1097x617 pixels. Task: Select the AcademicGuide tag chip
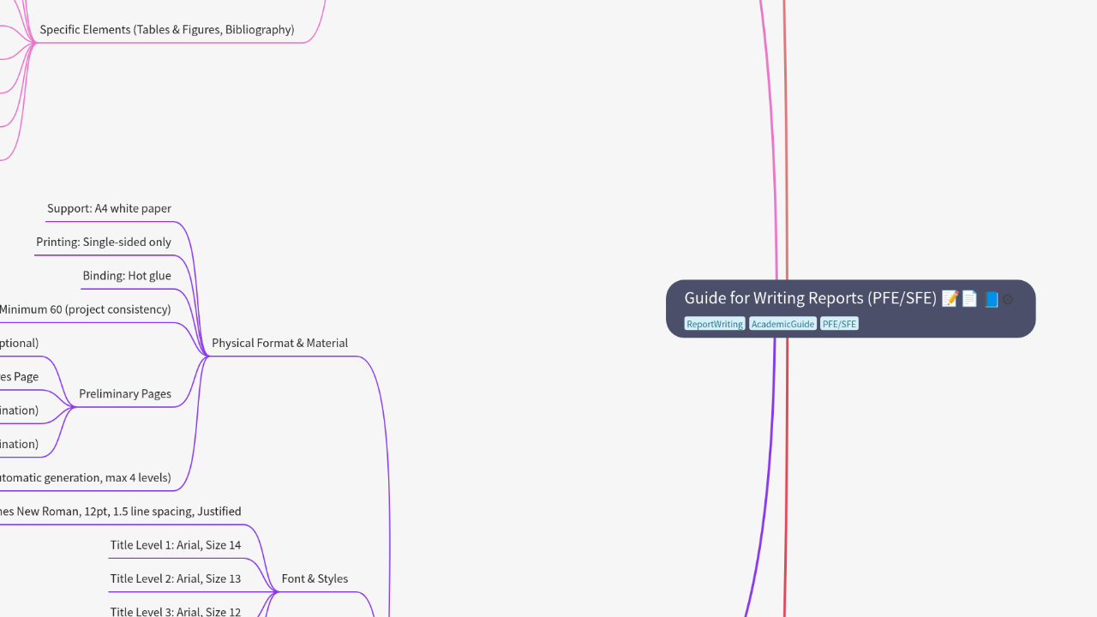click(x=782, y=324)
